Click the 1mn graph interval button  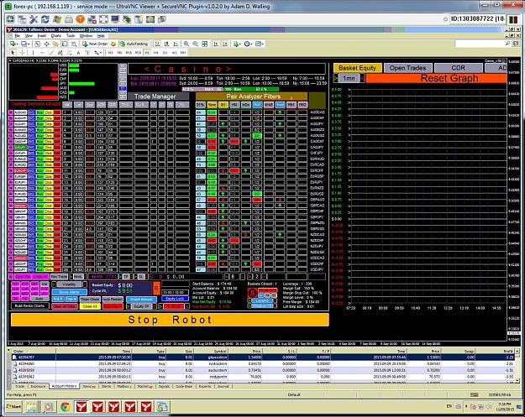tap(349, 78)
